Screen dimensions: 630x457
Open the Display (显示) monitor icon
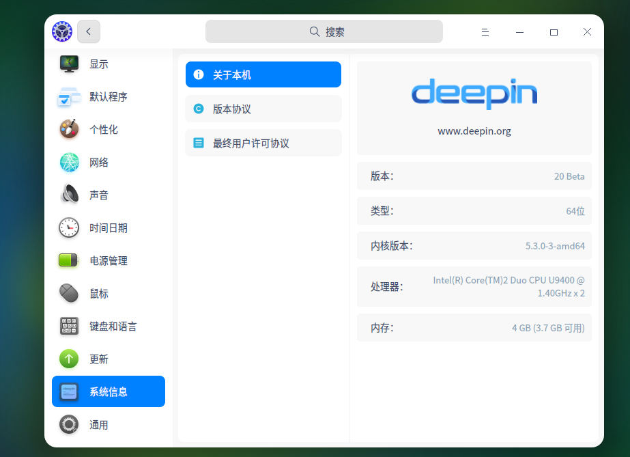click(x=69, y=64)
